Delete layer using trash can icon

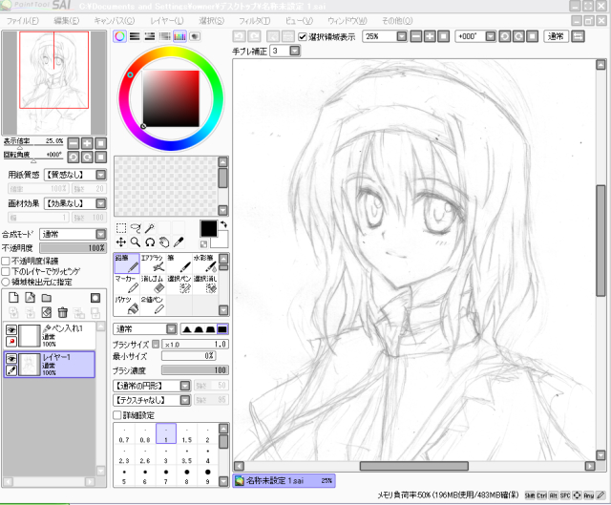pos(62,312)
